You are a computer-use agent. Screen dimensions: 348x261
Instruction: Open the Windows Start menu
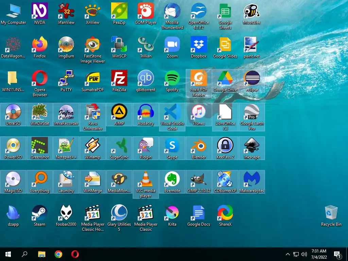click(x=8, y=254)
